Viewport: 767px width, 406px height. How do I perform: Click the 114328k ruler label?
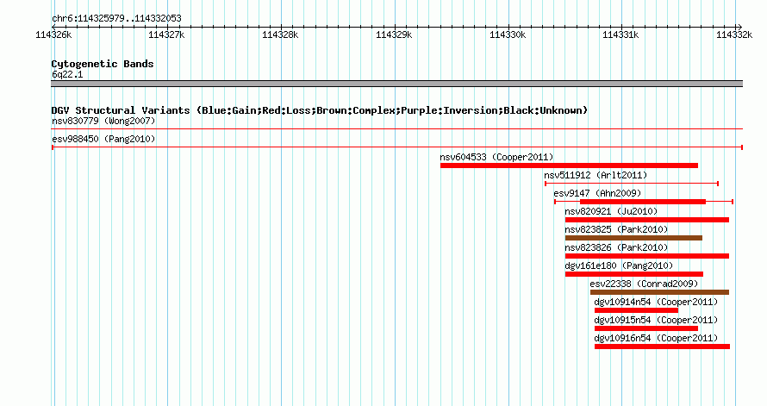pyautogui.click(x=280, y=34)
